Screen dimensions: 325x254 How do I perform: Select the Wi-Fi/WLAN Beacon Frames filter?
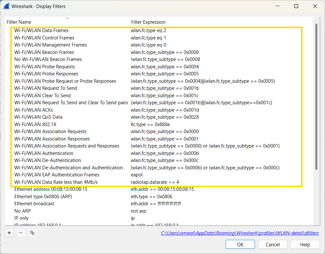point(44,52)
